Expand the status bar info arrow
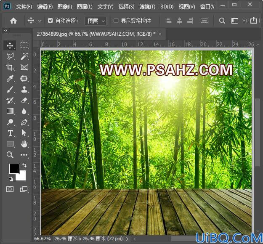 [x=127, y=239]
